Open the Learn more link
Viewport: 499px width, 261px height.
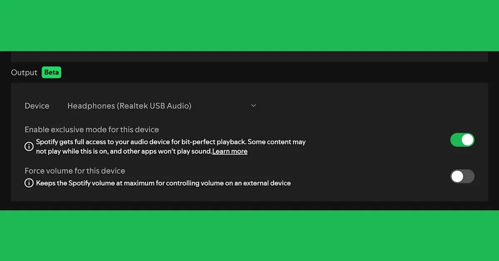[x=230, y=151]
